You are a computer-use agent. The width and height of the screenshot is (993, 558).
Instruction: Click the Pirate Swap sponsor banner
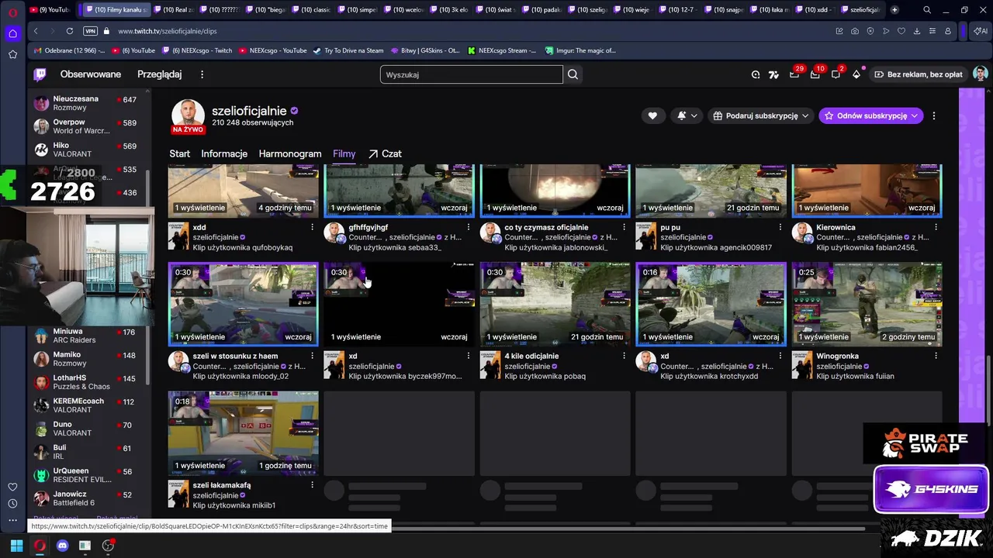tap(925, 443)
